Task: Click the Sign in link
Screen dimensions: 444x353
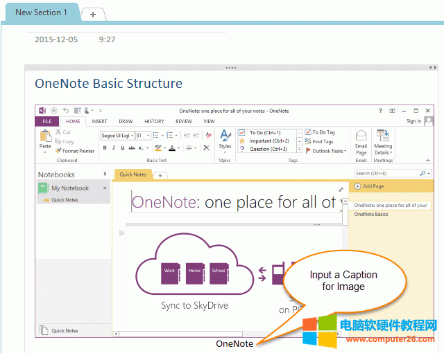Action: pyautogui.click(x=413, y=121)
